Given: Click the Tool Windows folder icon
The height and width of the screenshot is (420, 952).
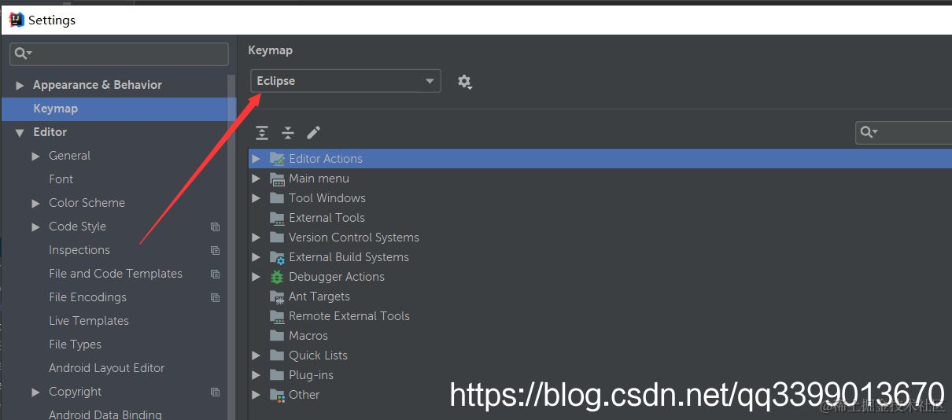Looking at the screenshot, I should [277, 197].
